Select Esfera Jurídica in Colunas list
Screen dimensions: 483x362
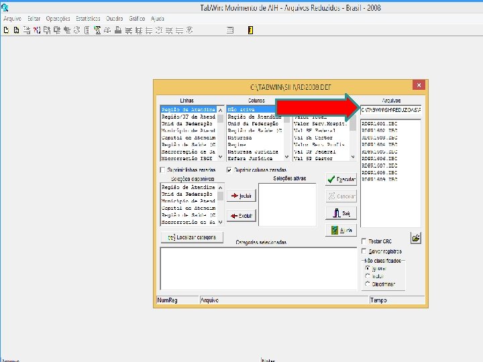[255, 158]
